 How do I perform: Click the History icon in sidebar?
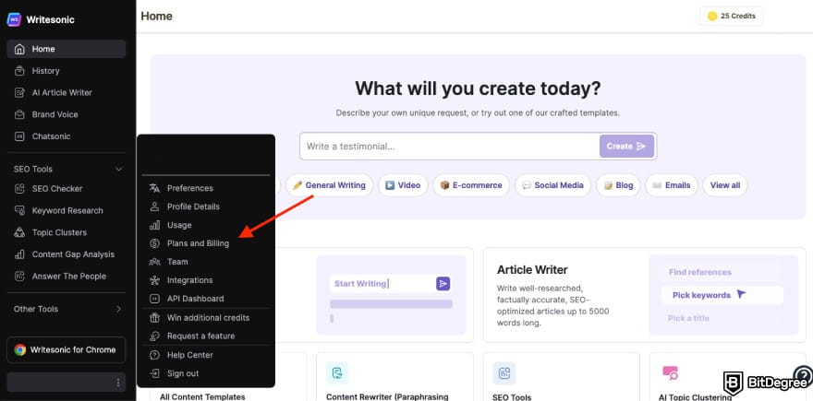[19, 71]
